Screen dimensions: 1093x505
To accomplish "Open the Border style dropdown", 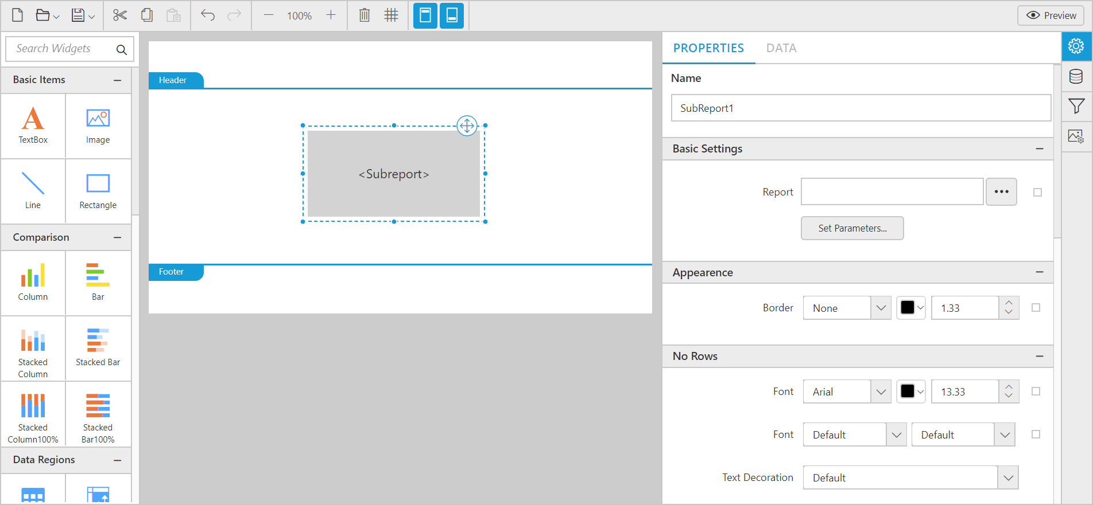I will (881, 308).
